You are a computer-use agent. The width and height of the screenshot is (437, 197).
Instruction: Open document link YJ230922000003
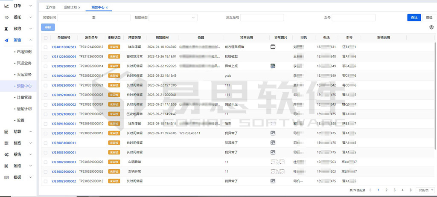(64, 66)
